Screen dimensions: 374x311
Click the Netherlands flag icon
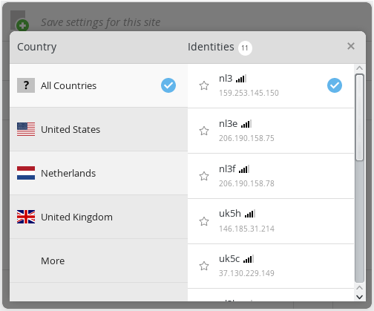click(x=26, y=173)
